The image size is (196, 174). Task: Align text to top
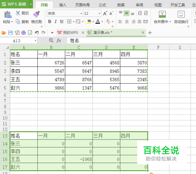pos(120,13)
